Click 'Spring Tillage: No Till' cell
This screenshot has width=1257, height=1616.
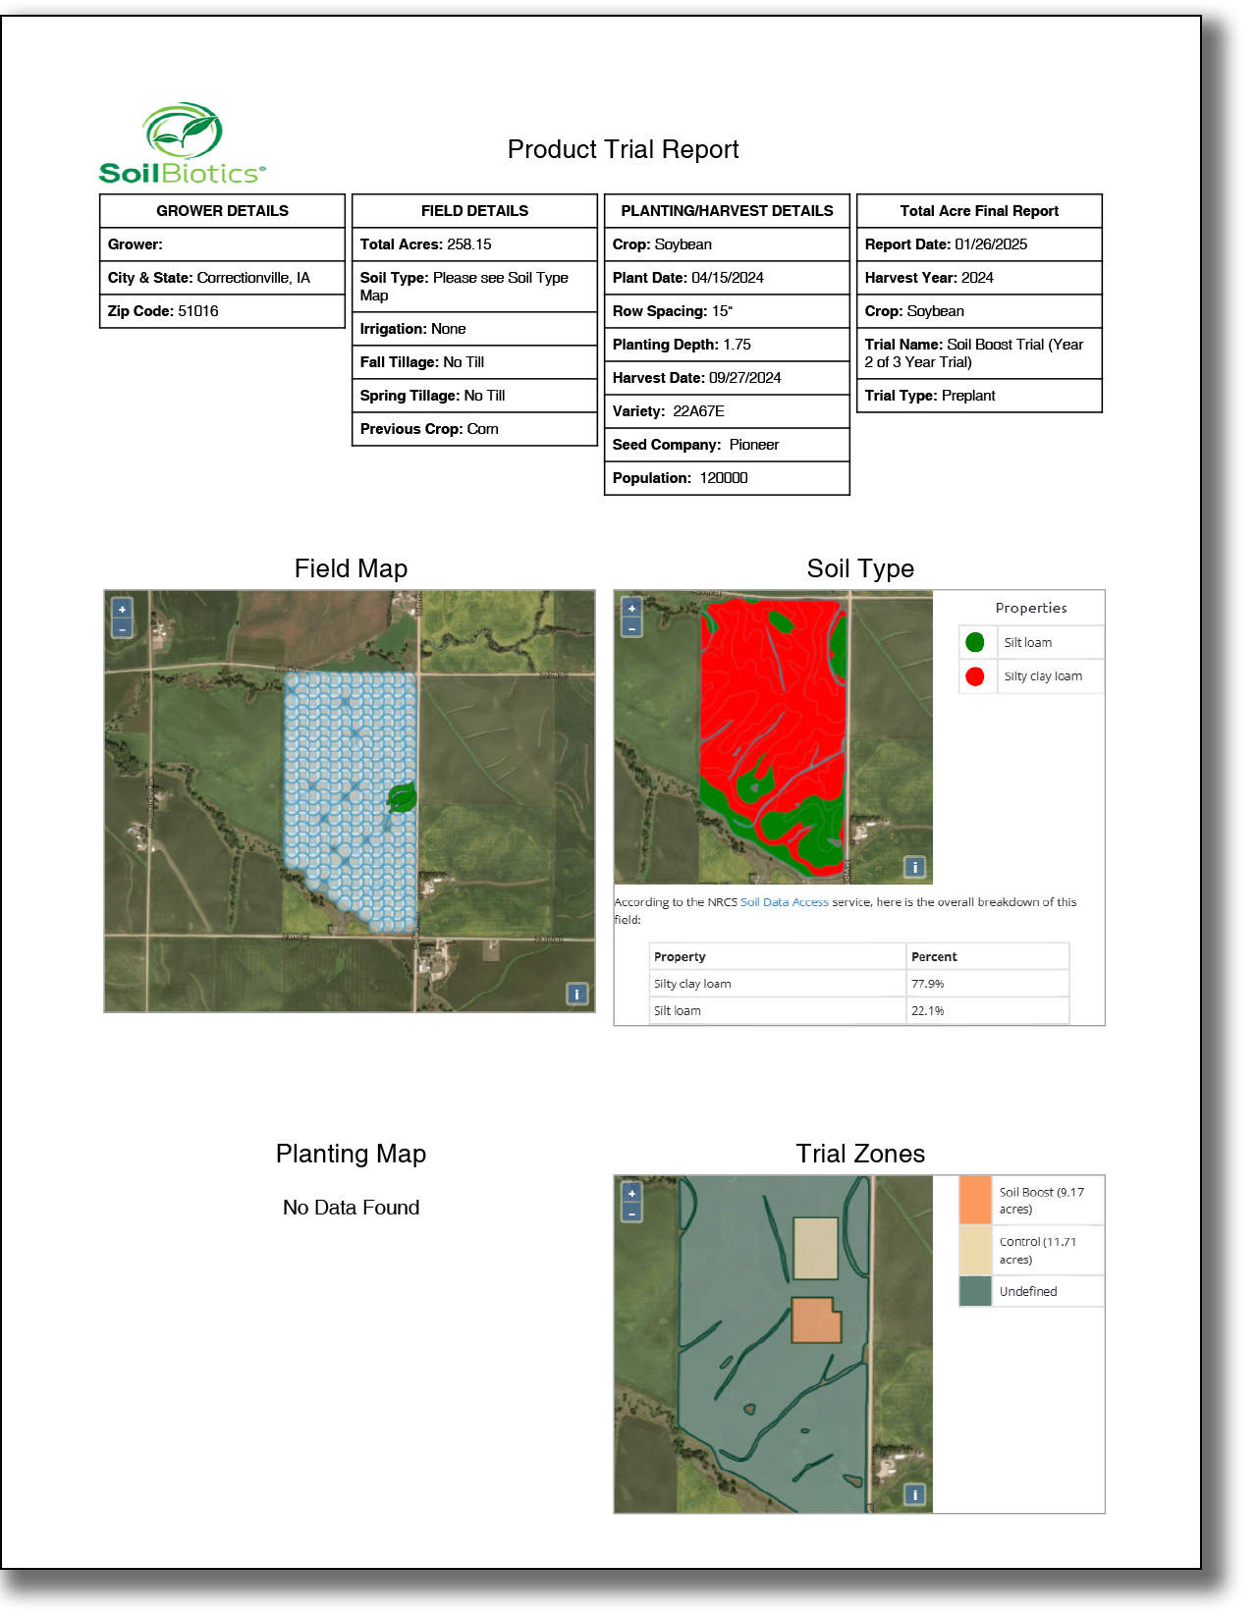click(474, 396)
